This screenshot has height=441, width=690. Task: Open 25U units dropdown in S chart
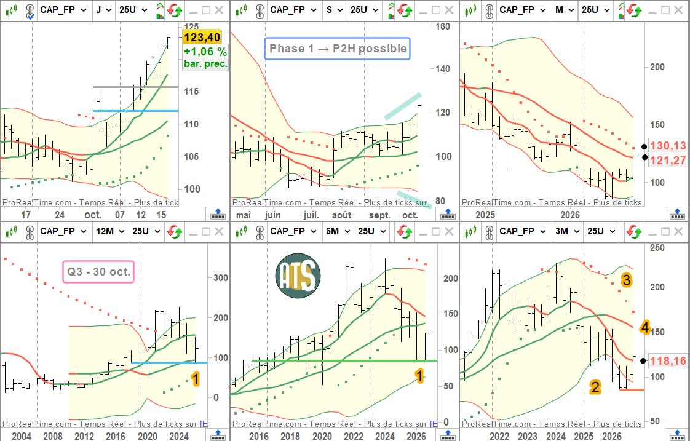[x=365, y=10]
